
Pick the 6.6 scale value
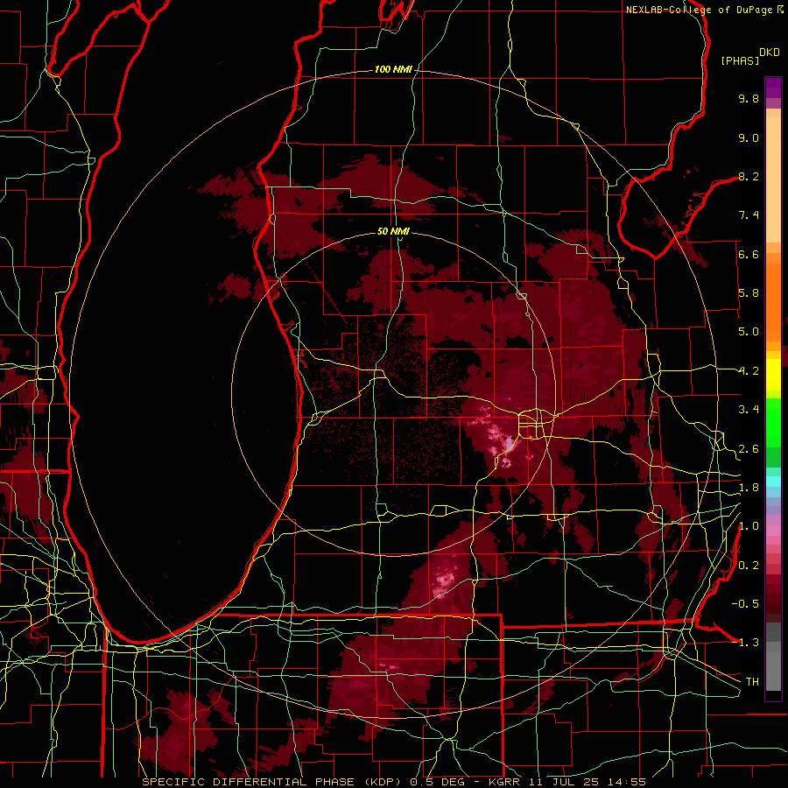(749, 254)
